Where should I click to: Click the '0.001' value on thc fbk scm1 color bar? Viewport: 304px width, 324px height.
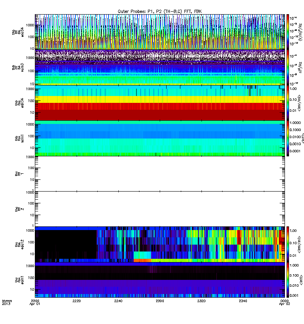coord(294,296)
